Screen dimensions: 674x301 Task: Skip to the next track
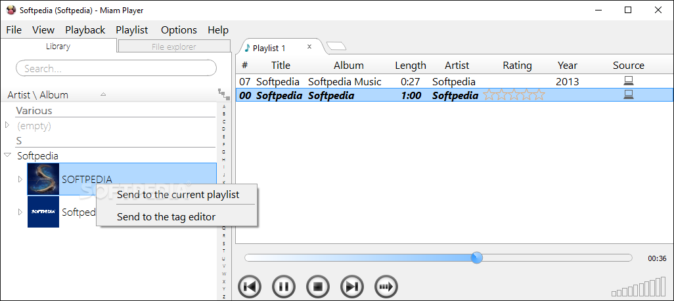[x=352, y=287]
